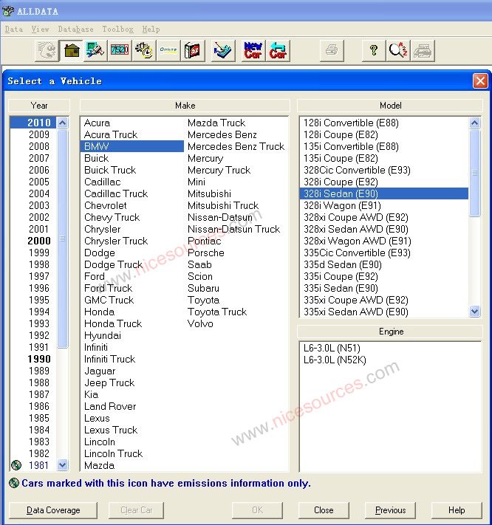Click the Previous button
This screenshot has height=525, width=492.
pos(390,510)
